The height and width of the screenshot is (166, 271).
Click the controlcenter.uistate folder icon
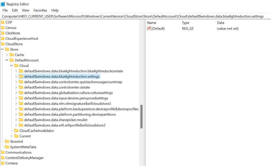tap(21, 87)
